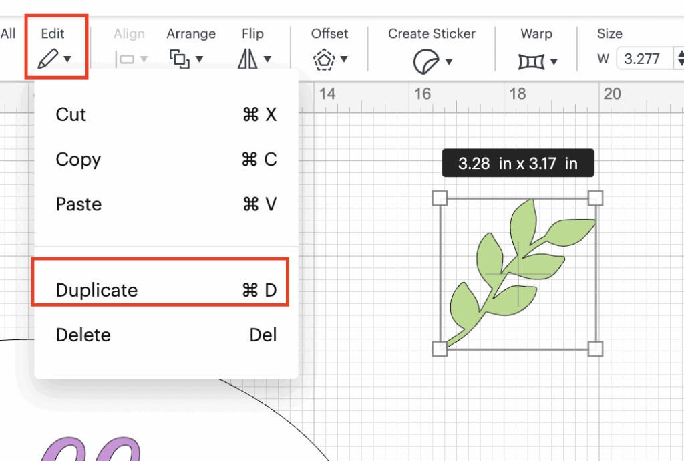Screen dimensions: 684x461
Task: Choose Paste from the Edit menu
Action: point(78,204)
